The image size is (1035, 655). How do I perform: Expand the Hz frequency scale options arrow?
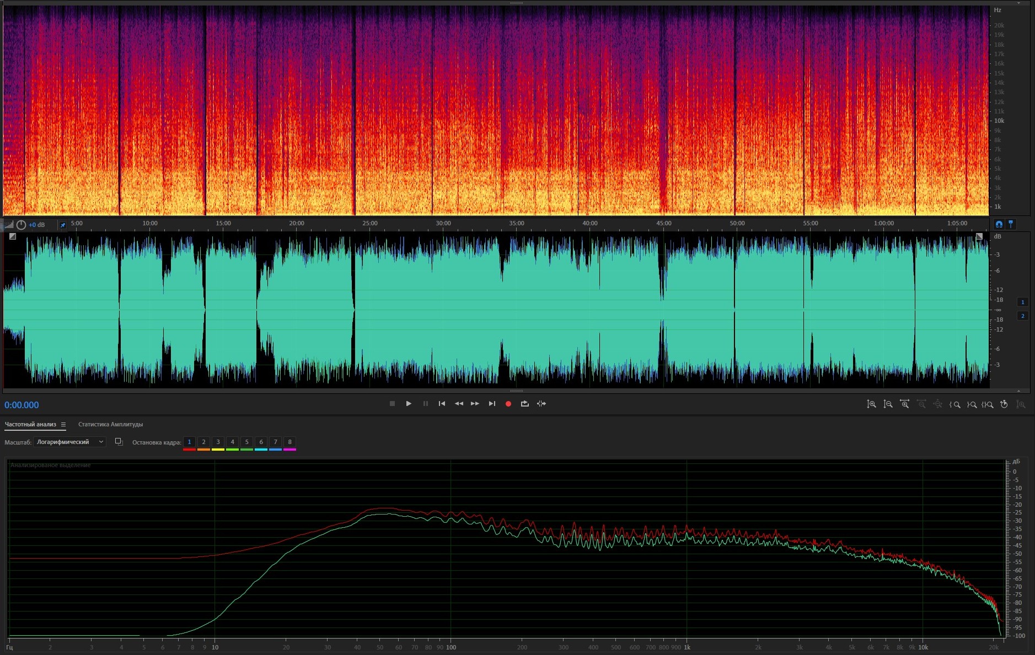point(1019,3)
